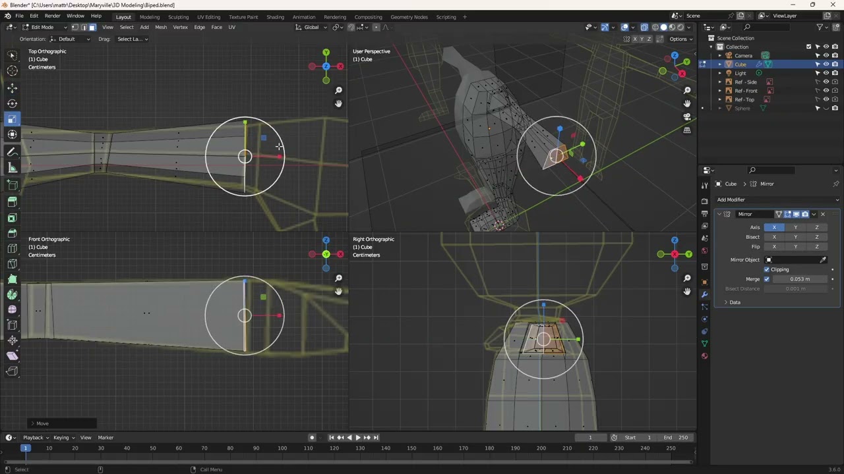Select the Shear tool

[x=12, y=356]
